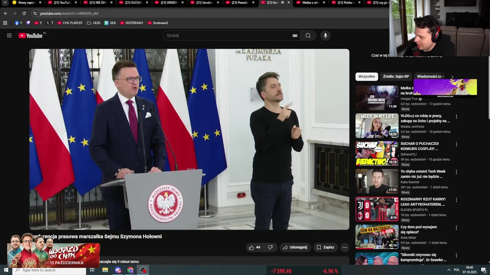
Task: Open the DOSTREAM1 bookmark
Action: [x=132, y=23]
